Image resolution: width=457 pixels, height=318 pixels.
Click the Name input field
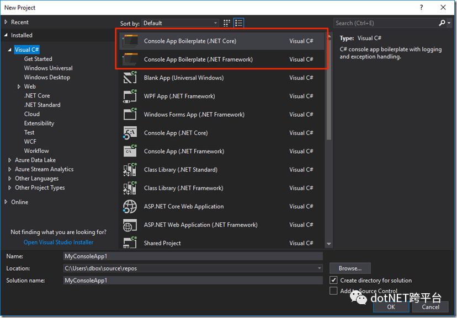[193, 256]
